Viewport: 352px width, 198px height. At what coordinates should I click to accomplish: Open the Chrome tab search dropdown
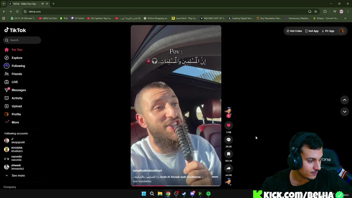click(4, 4)
